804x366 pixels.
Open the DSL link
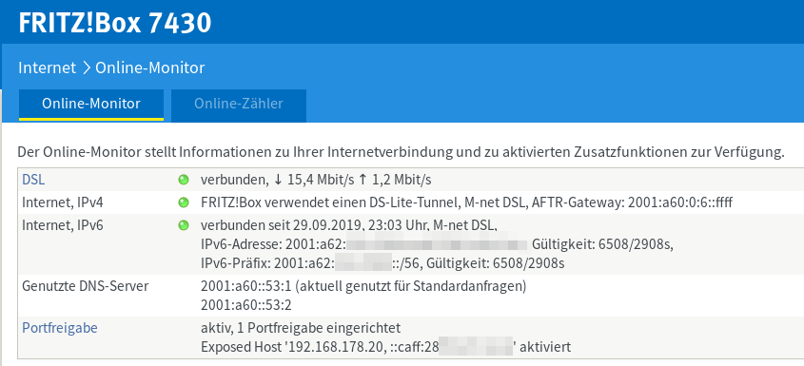click(33, 180)
